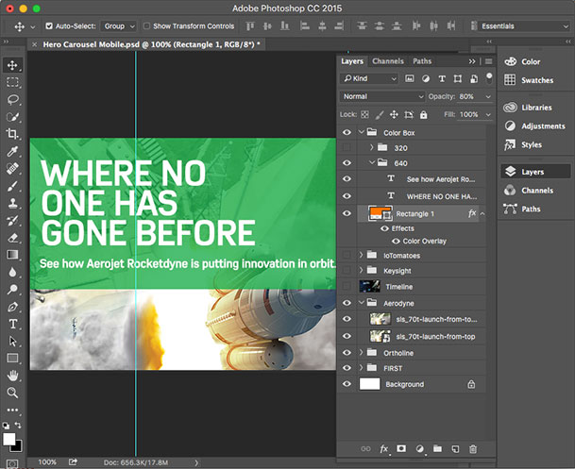Viewport: 575px width, 469px height.
Task: Select the Crop tool
Action: point(13,133)
